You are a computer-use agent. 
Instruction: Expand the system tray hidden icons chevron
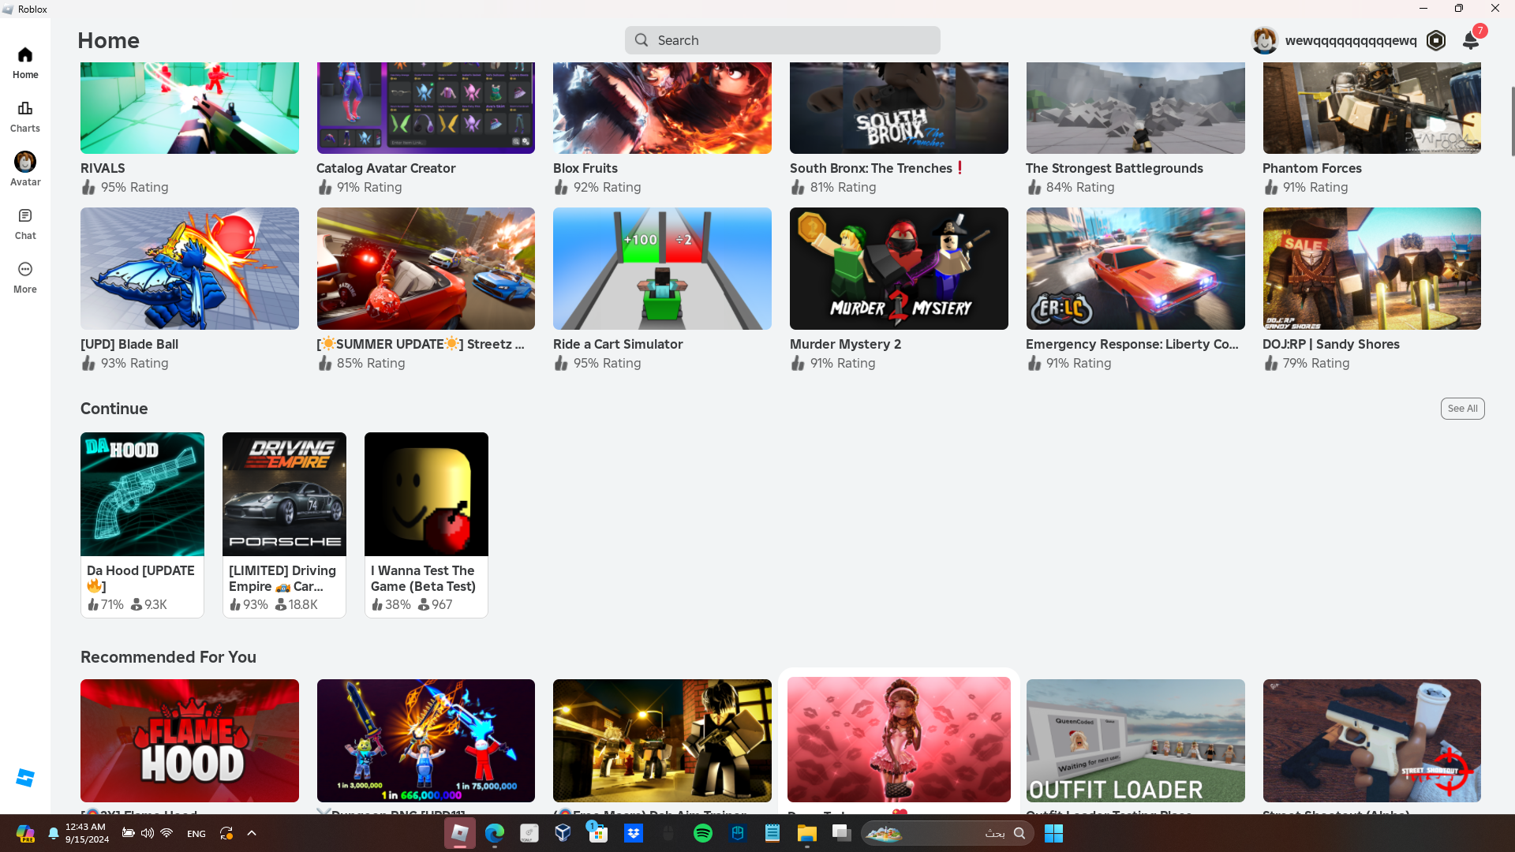coord(252,833)
